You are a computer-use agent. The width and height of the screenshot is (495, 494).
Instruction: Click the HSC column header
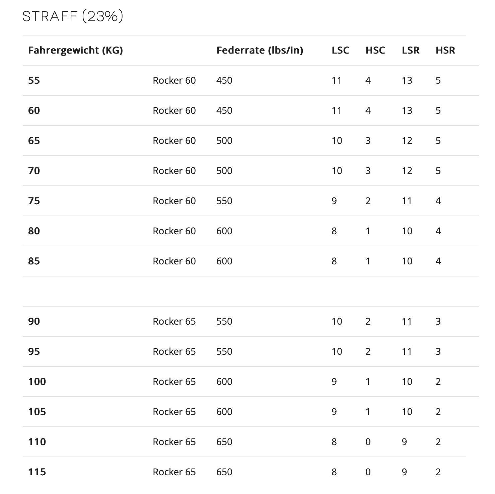coord(375,50)
